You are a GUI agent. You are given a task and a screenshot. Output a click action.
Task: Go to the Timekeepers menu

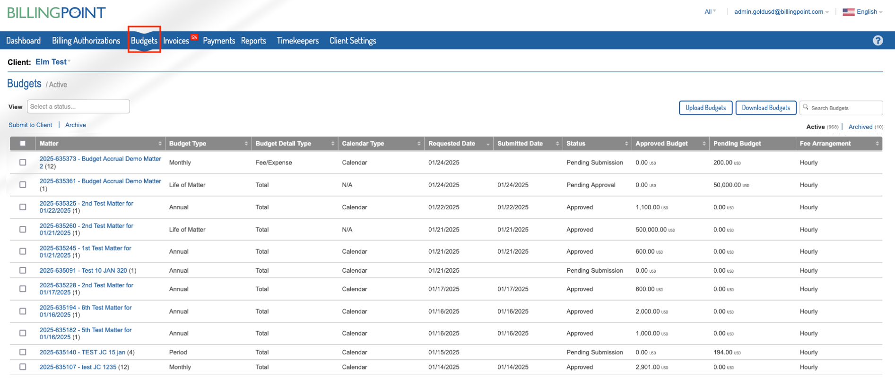point(297,41)
